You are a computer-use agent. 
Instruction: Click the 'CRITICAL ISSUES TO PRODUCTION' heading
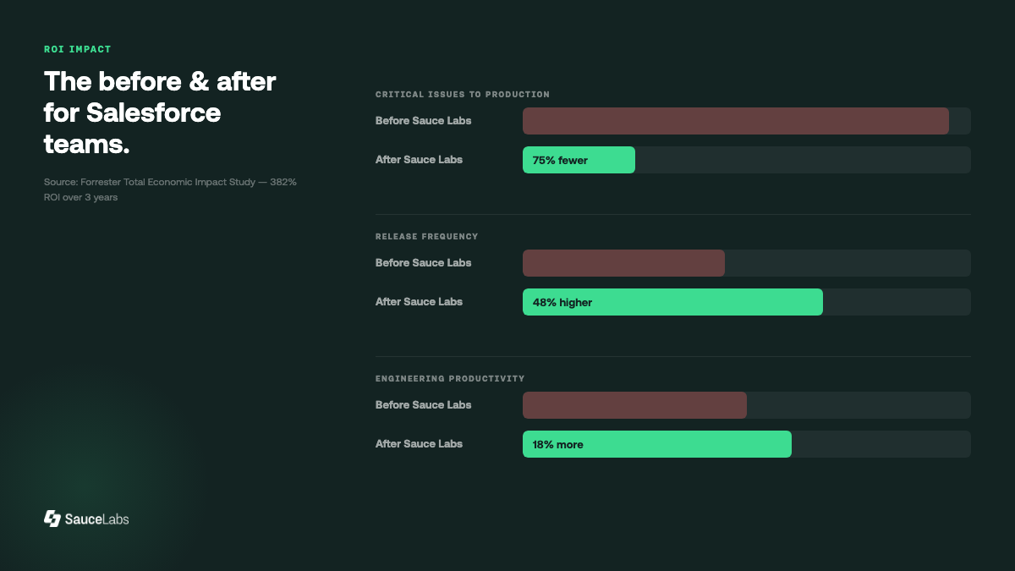463,95
